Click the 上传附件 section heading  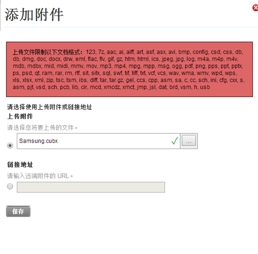[x=20, y=116]
